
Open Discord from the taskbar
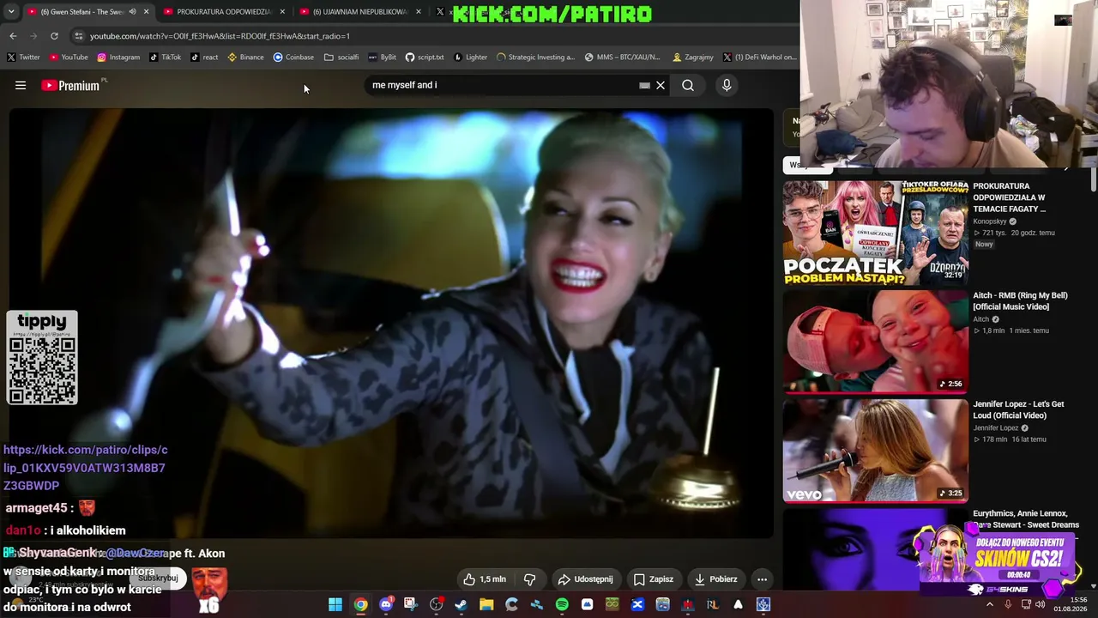(x=386, y=604)
